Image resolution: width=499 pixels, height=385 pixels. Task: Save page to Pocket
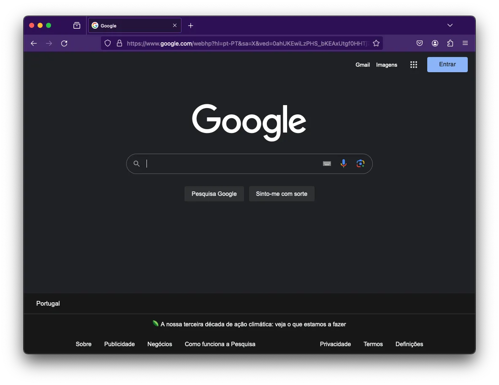(x=420, y=43)
